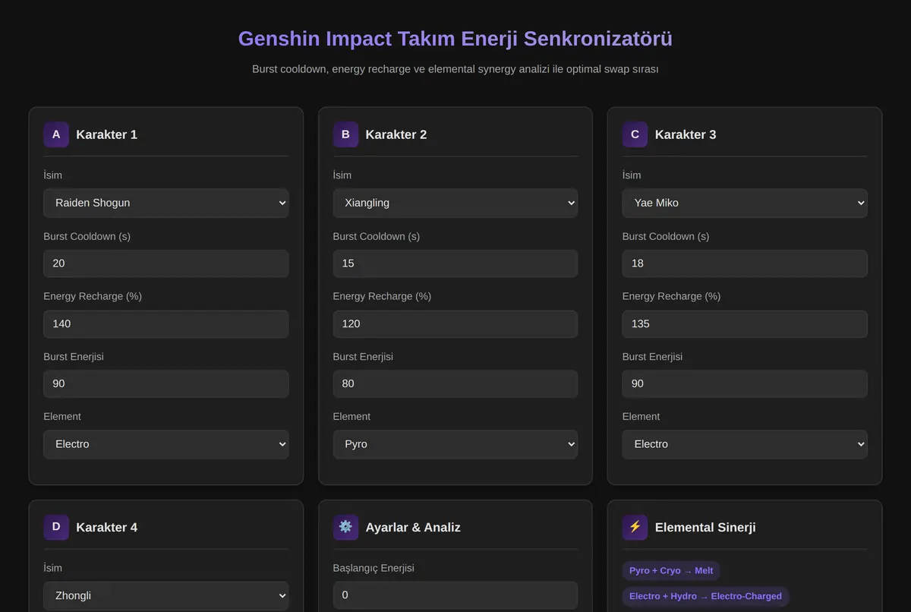
Task: Click the Electro + Hydro → Electro-Charged tag
Action: point(705,596)
